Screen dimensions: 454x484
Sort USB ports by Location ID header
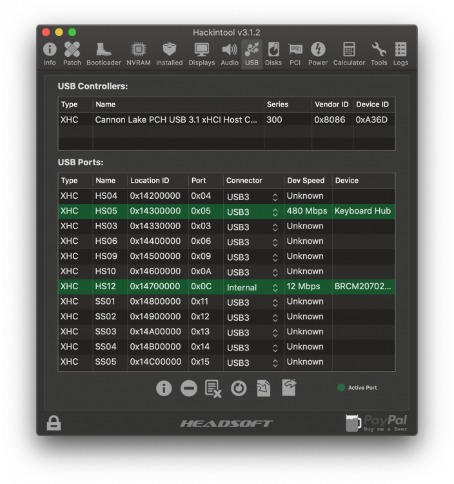coord(157,181)
